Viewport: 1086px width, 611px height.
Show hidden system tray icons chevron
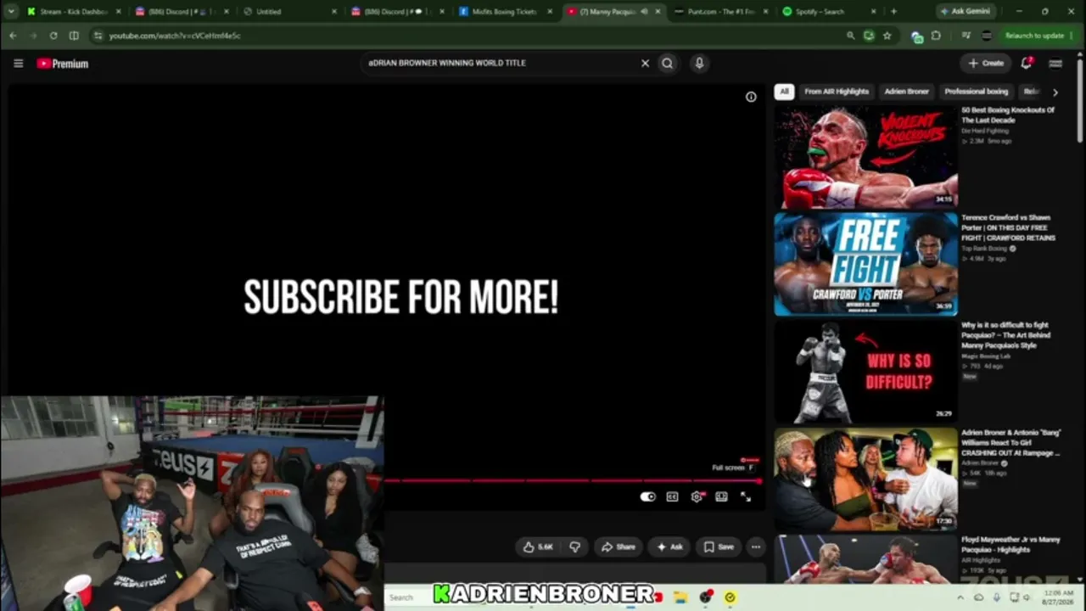[960, 597]
